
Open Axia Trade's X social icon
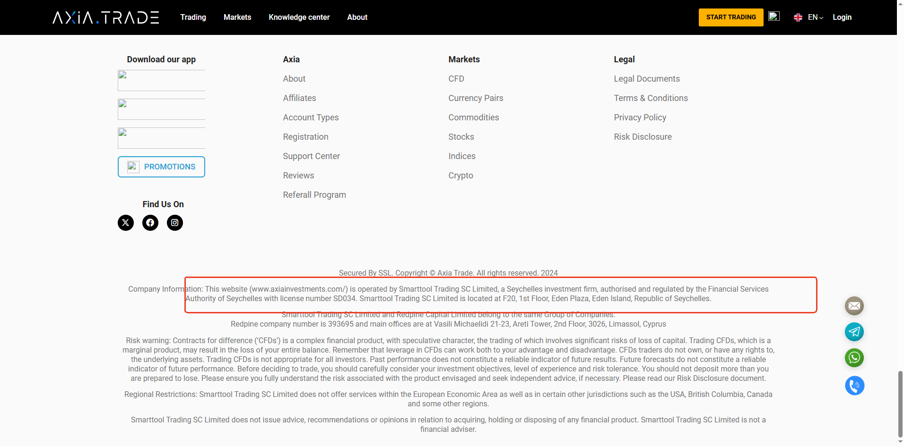[x=125, y=222]
